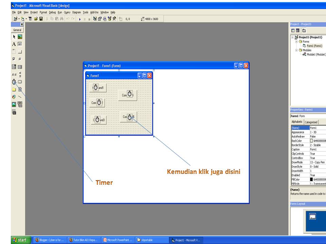326x244 pixels.
Task: Select the Caption property row
Action: 308,149
